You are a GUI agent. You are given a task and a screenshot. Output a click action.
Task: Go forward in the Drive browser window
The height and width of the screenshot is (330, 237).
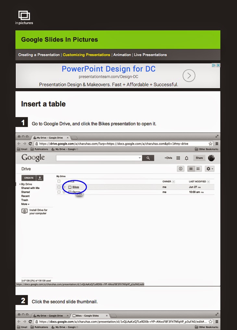click(x=24, y=144)
